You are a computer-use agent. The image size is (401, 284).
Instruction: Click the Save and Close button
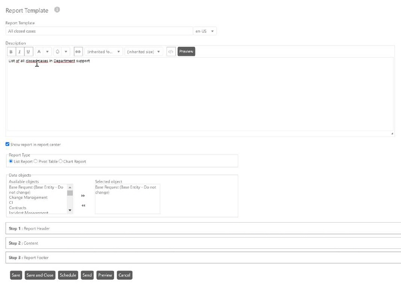click(x=40, y=275)
